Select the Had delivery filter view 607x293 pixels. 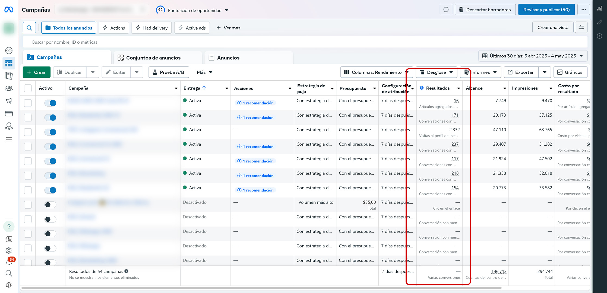[151, 28]
